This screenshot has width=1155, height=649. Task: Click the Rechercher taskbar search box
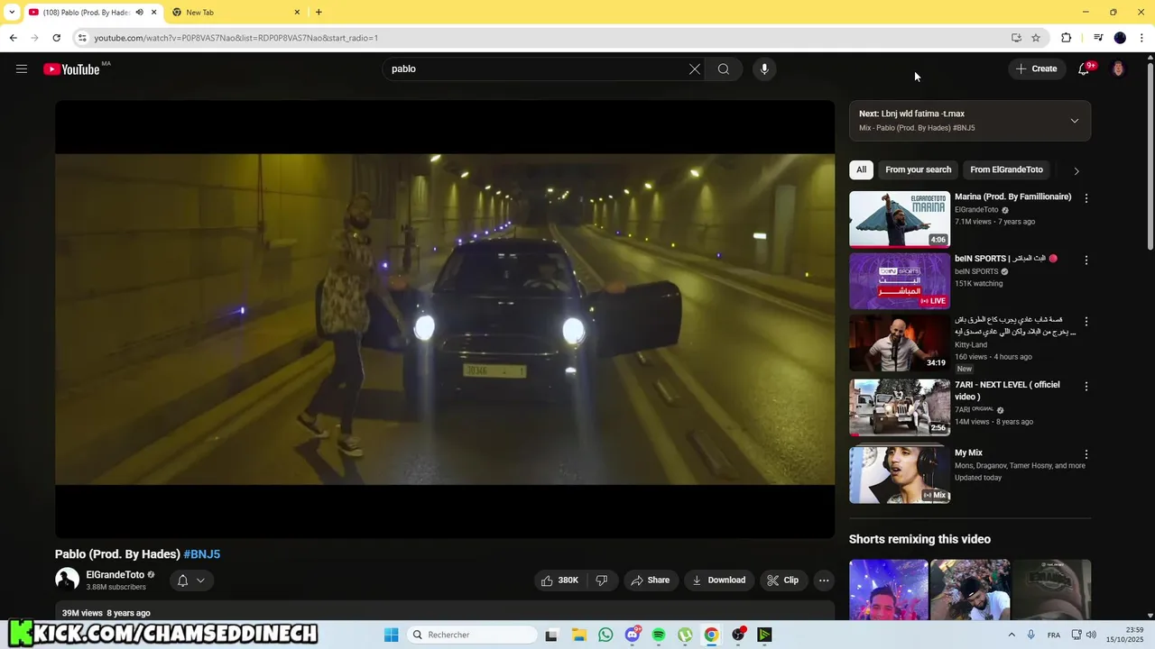474,635
